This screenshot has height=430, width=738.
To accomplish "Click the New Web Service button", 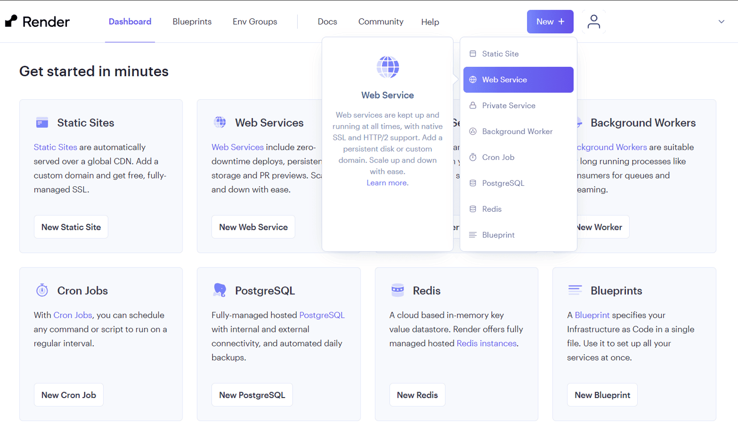I will (253, 227).
